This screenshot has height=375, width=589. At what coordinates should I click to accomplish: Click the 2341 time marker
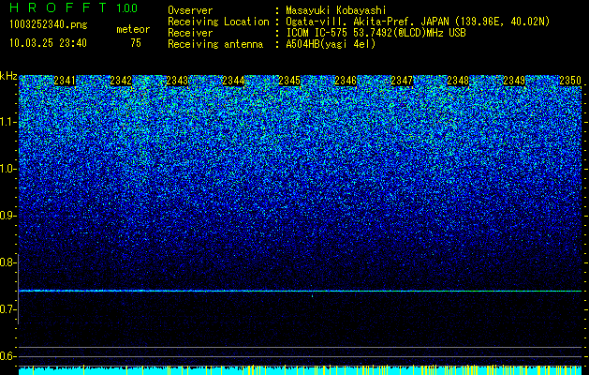point(65,81)
